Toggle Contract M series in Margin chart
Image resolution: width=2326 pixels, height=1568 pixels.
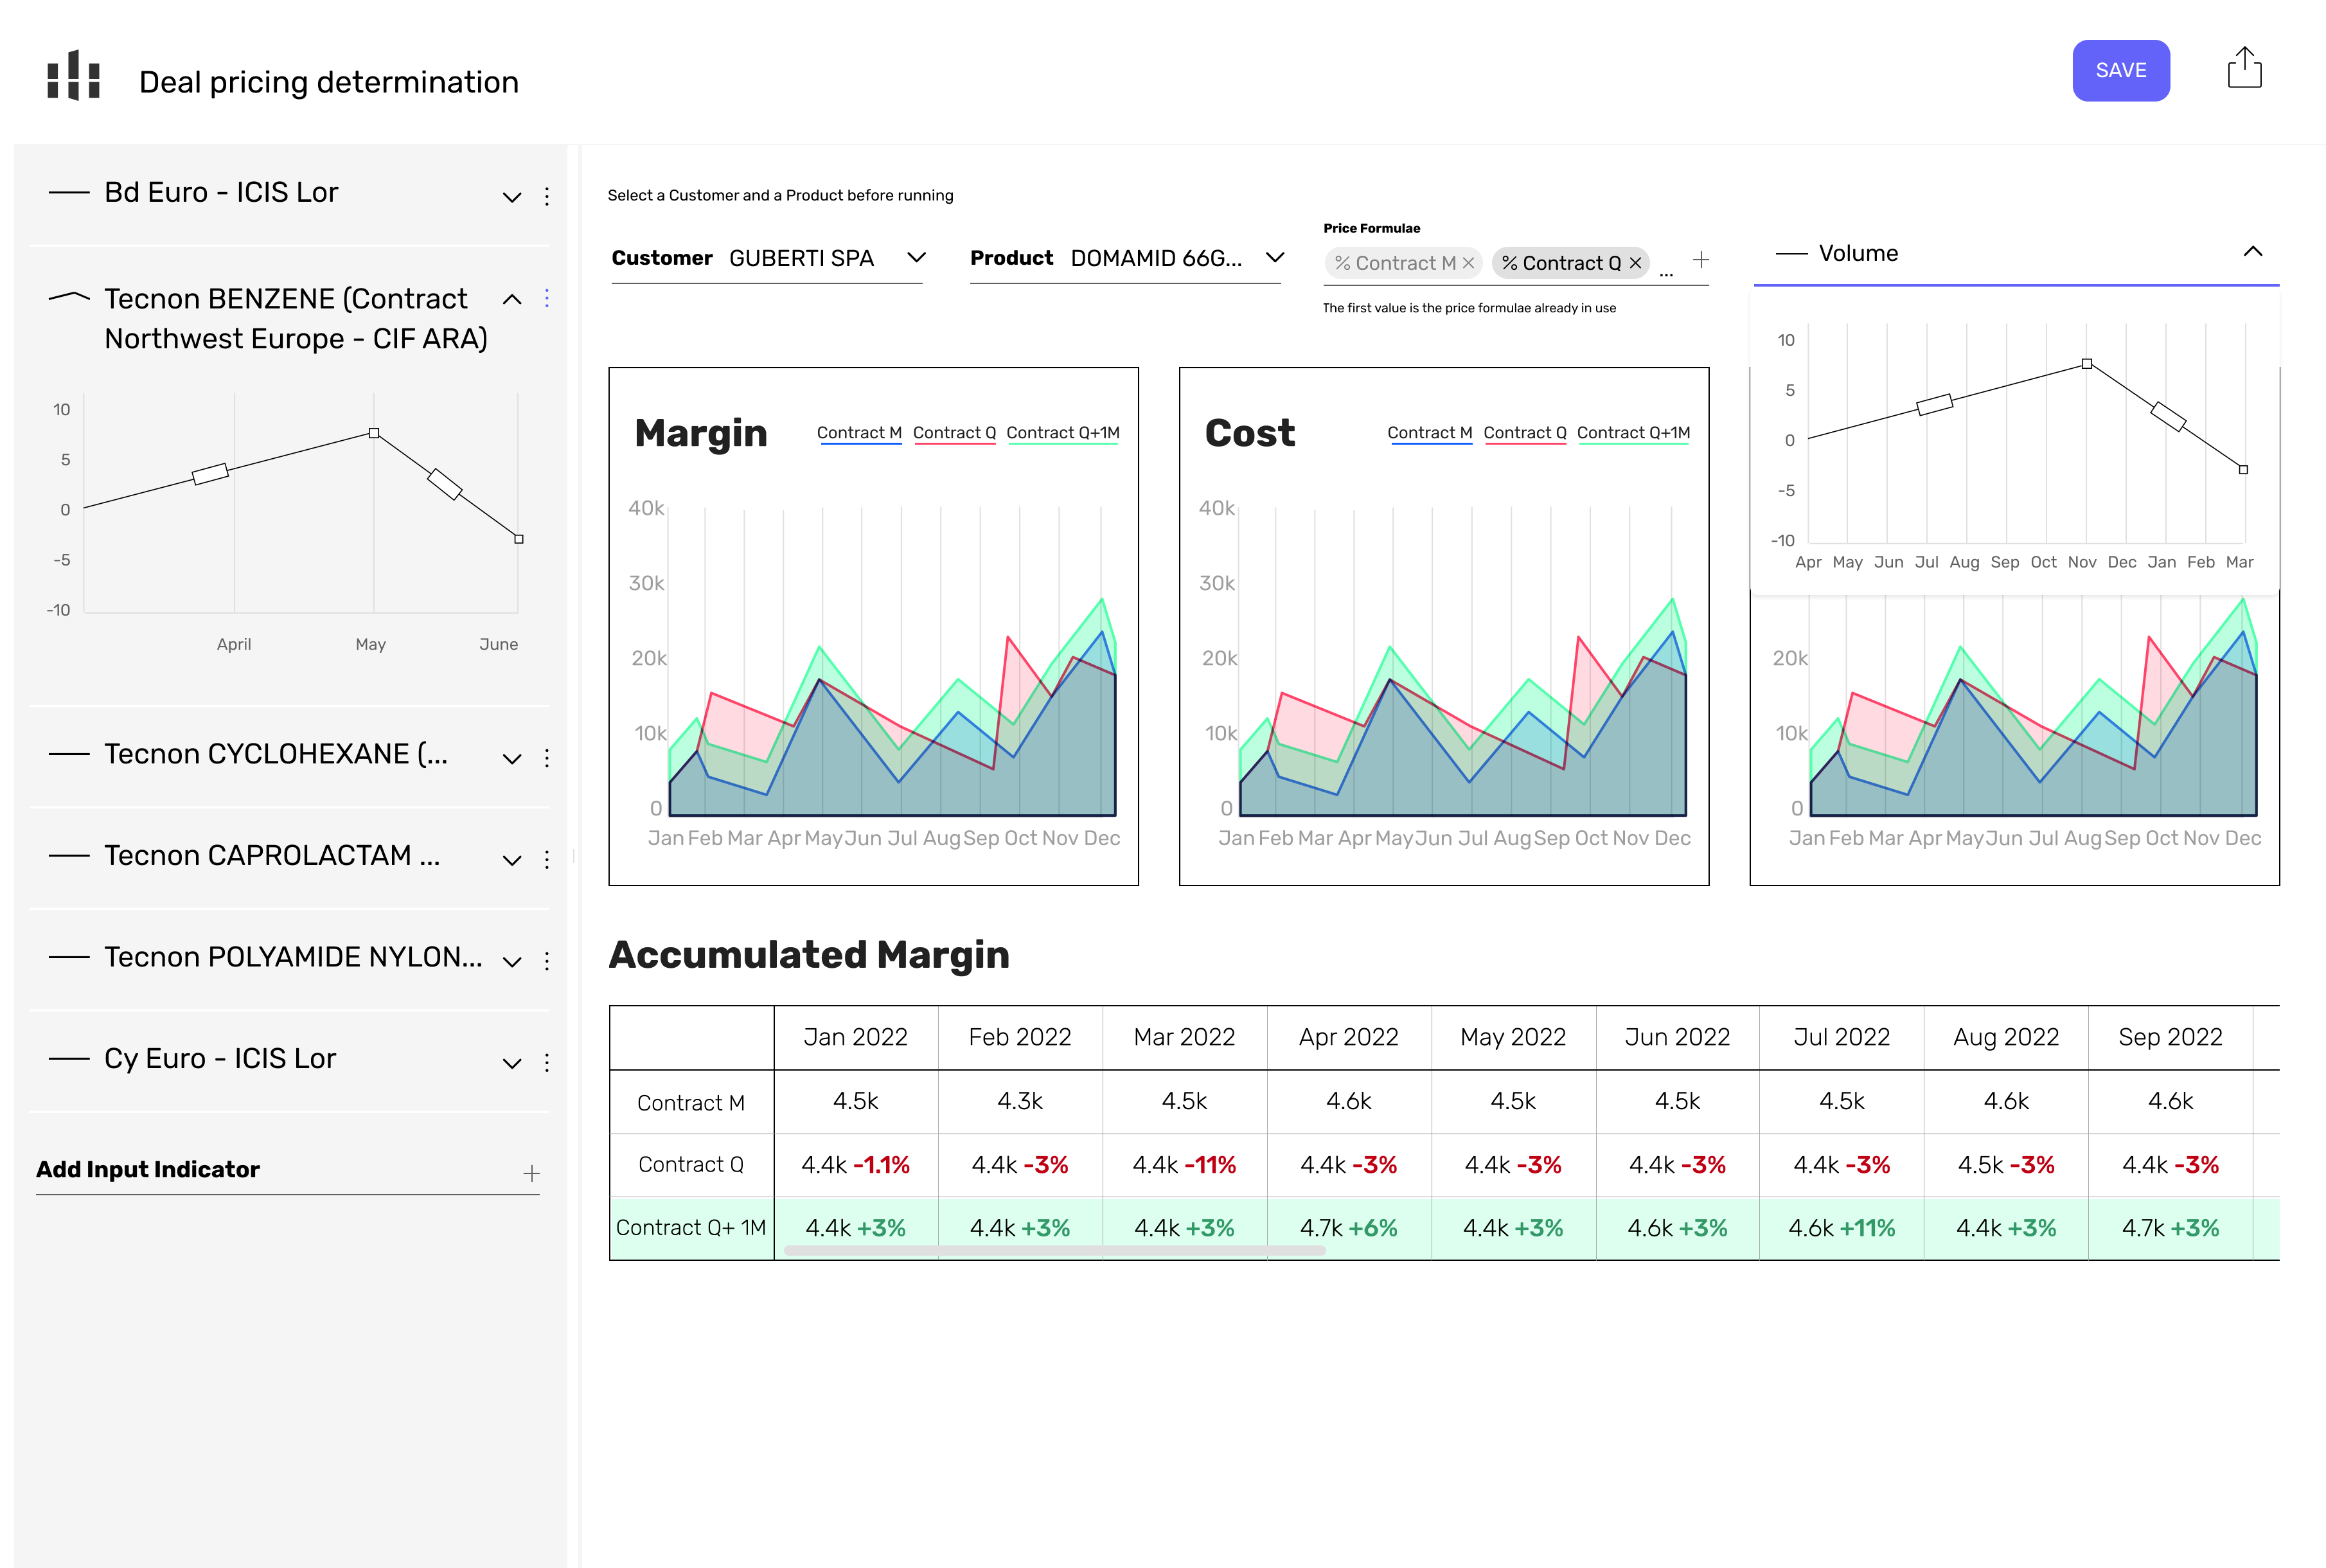(858, 433)
